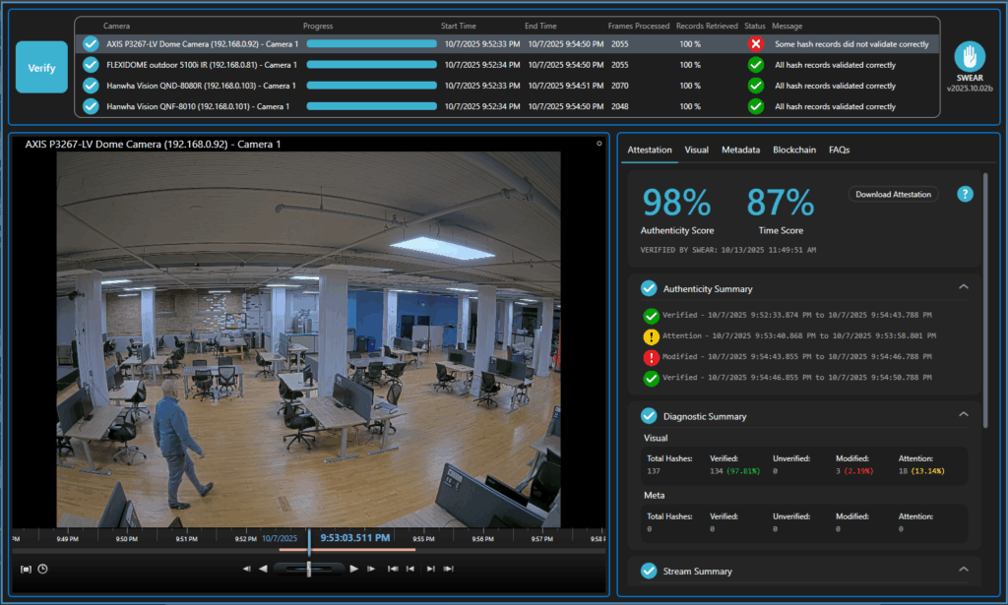
Task: Jump to first frame using skip-to-start button
Action: pos(393,569)
